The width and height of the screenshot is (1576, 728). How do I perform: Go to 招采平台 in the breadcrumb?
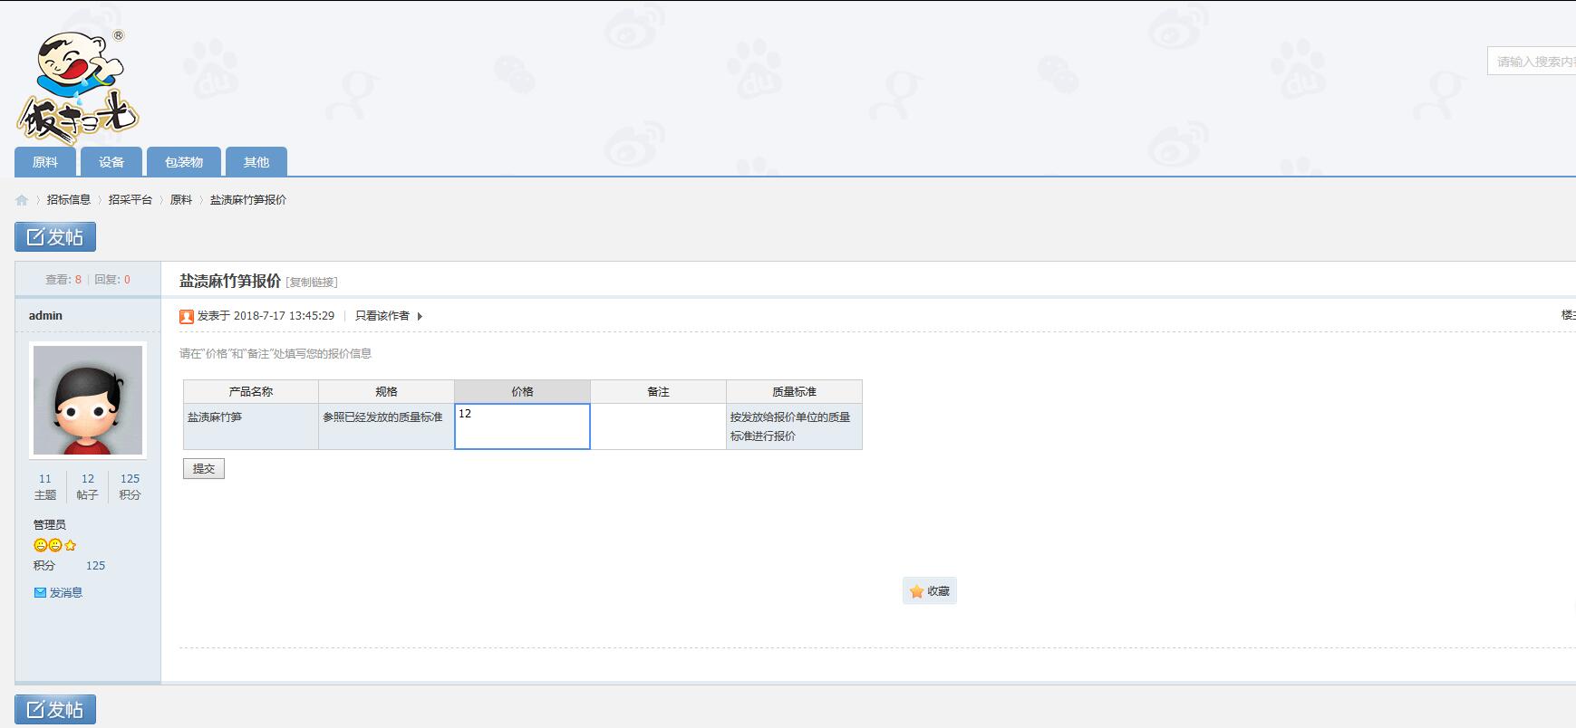(x=131, y=200)
